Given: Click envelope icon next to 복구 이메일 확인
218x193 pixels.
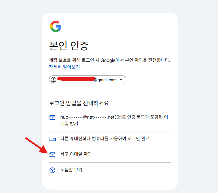Looking at the screenshot, I should (x=52, y=155).
